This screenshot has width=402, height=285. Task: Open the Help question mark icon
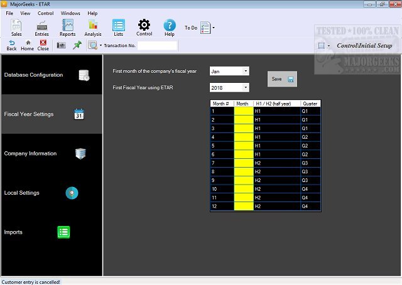170,28
